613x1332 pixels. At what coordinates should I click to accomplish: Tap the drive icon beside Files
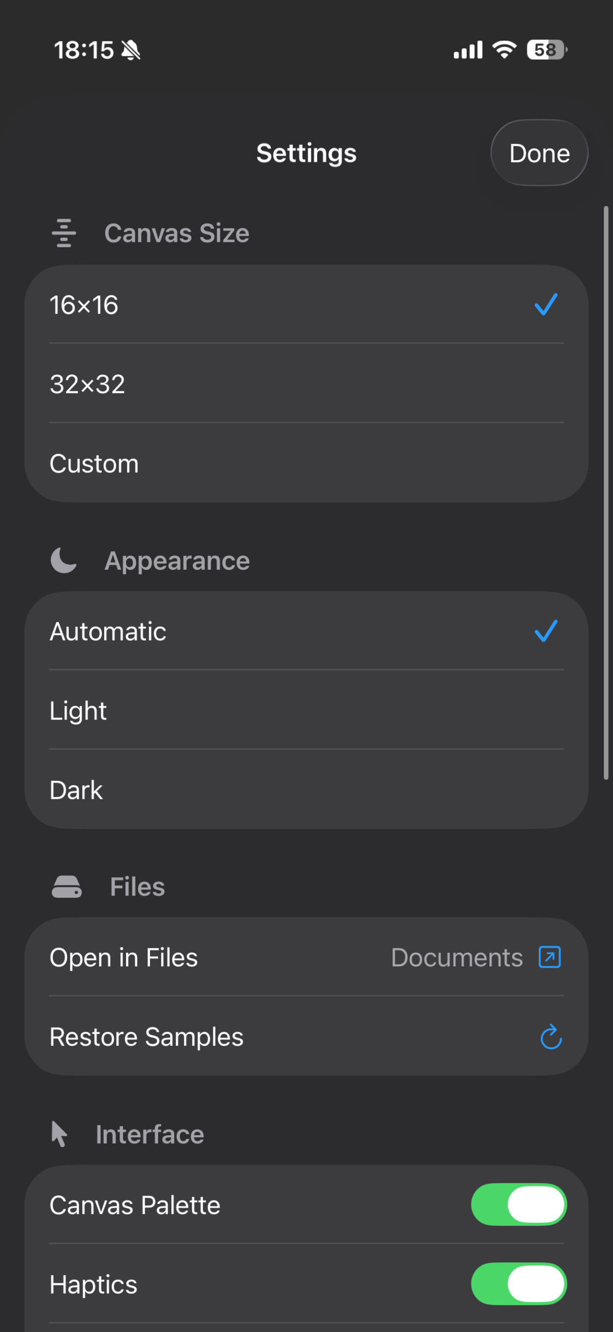click(67, 887)
